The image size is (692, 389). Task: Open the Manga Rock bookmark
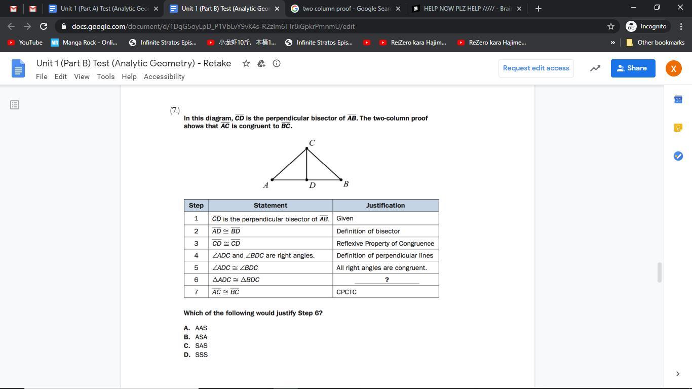[x=84, y=43]
